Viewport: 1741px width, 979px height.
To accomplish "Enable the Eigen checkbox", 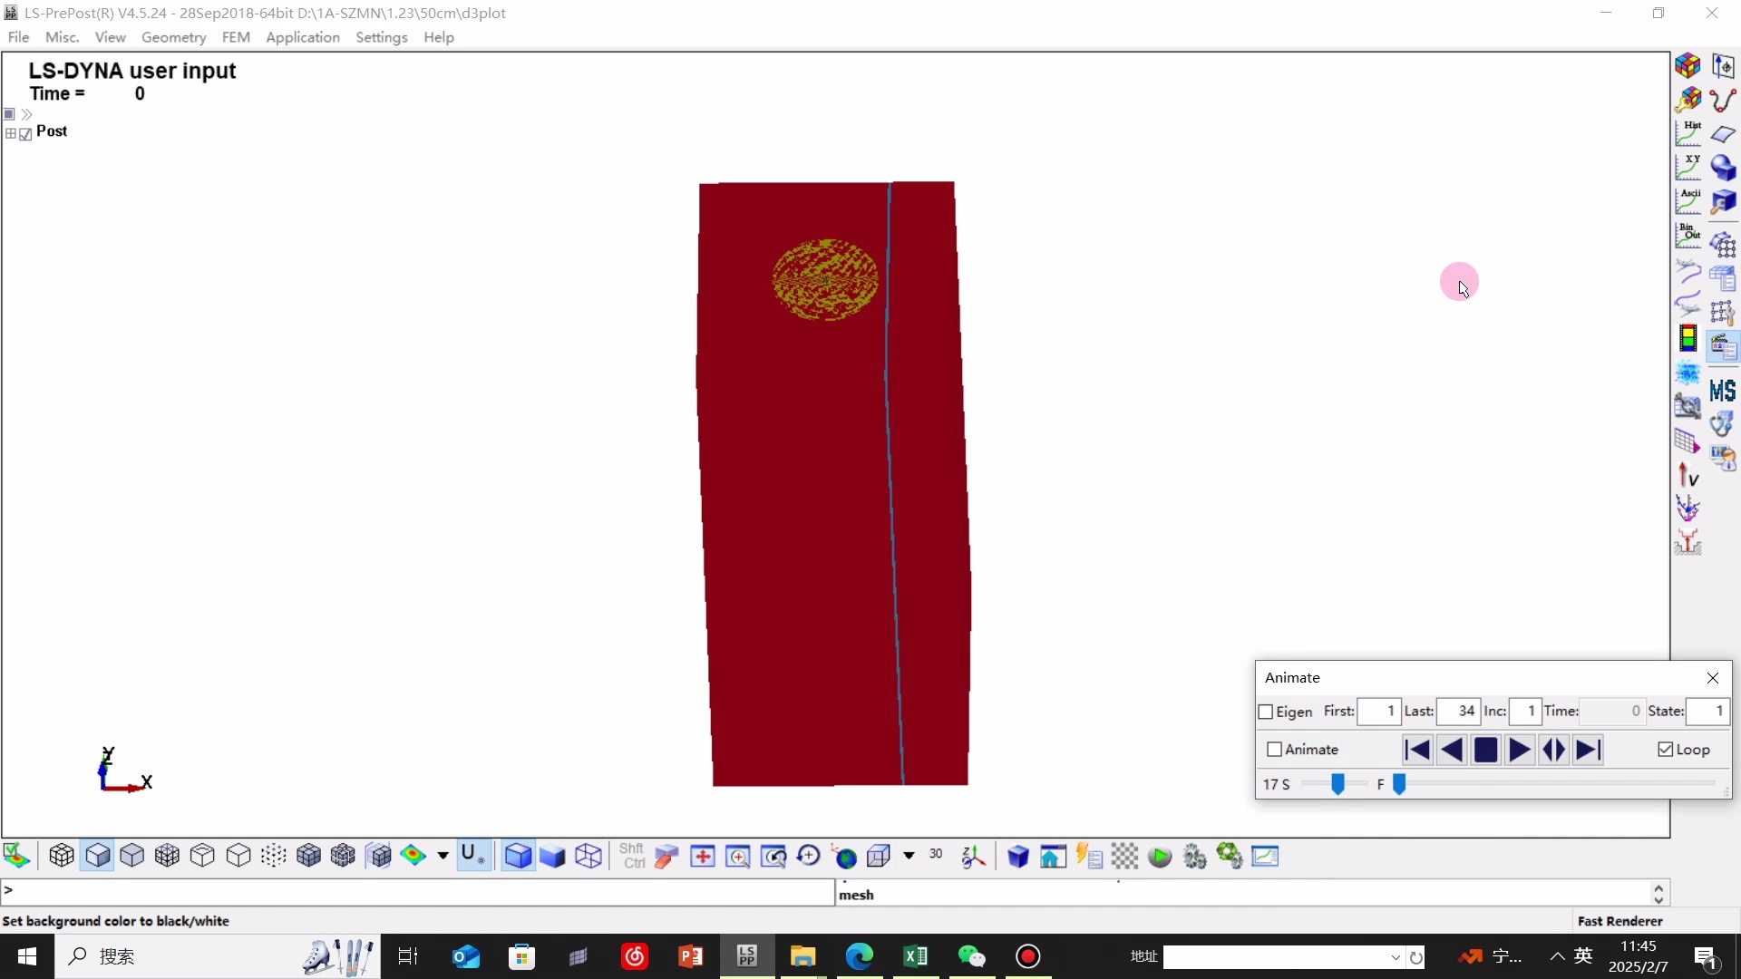I will (1266, 712).
